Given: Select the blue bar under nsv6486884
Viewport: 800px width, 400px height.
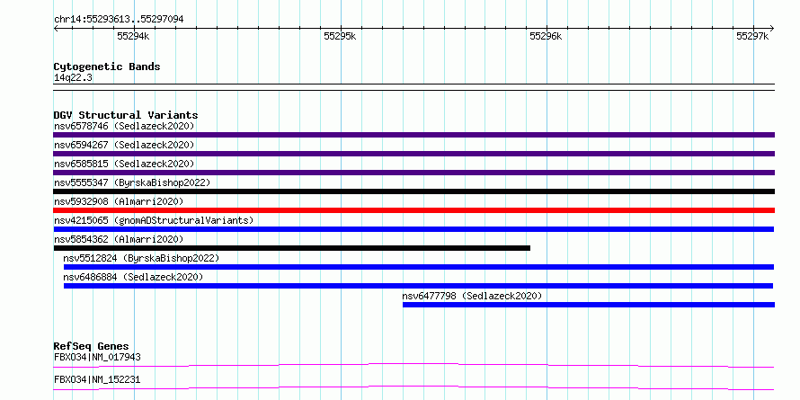Looking at the screenshot, I should pyautogui.click(x=418, y=286).
